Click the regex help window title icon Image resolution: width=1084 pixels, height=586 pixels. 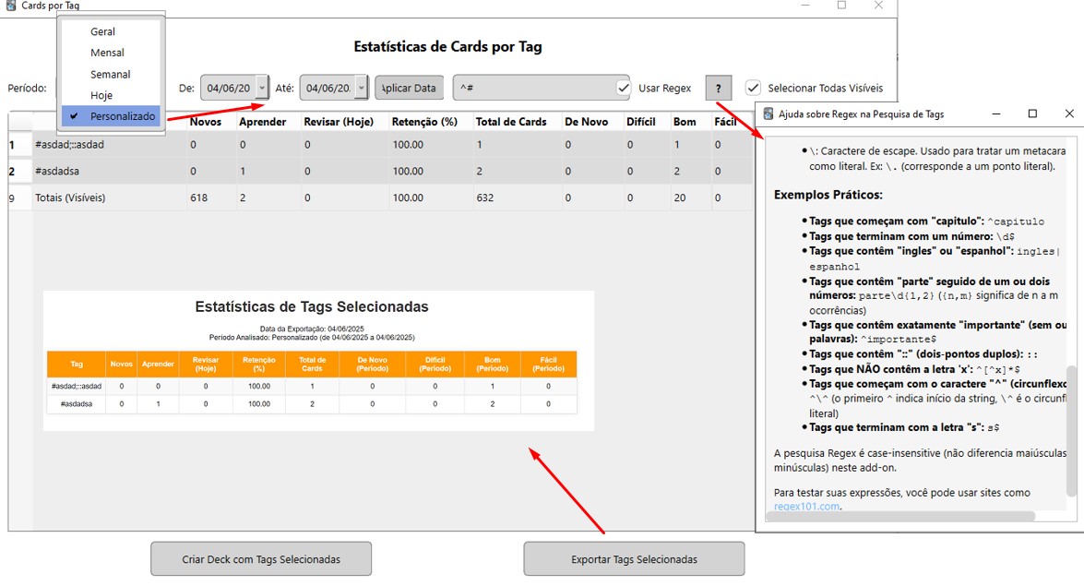point(768,114)
